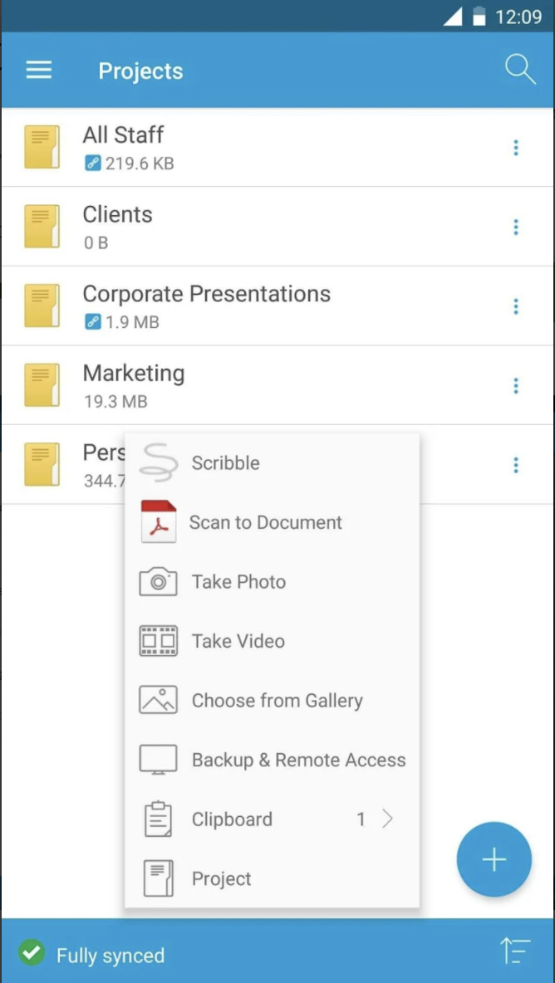Choose the Take Video camera icon
Viewport: 555px width, 983px height.
[x=158, y=640]
